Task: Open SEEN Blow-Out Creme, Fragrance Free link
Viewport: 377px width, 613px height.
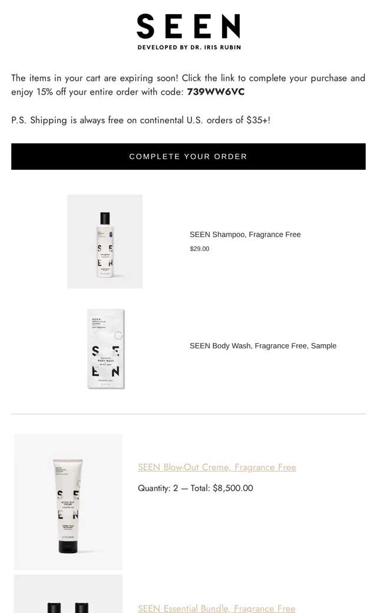Action: click(217, 467)
